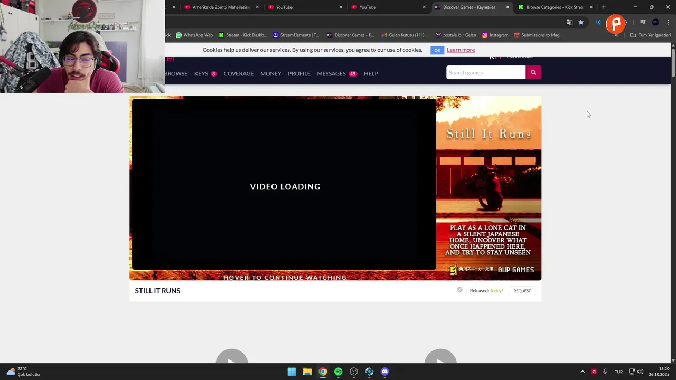Open the PROFILE menu item
Viewport: 676px width, 380px height.
click(x=299, y=73)
